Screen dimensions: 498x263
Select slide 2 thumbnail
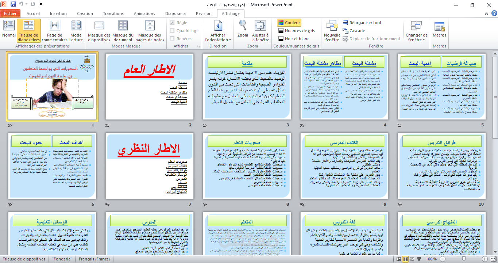click(x=149, y=87)
